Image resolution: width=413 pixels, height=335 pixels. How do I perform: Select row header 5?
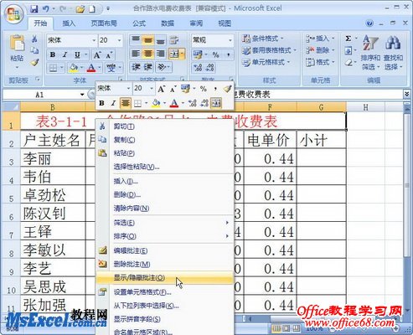(11, 195)
